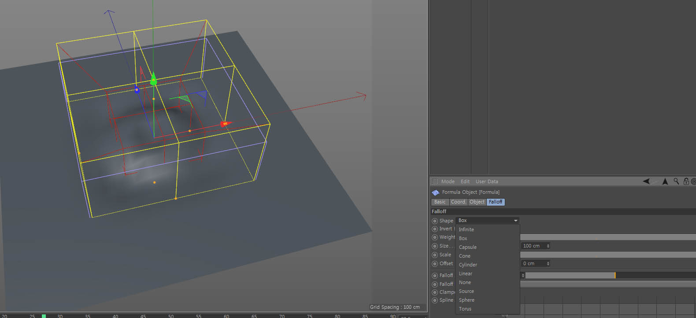Click the green plane triangle handle
Image resolution: width=696 pixels, height=318 pixels.
[184, 100]
